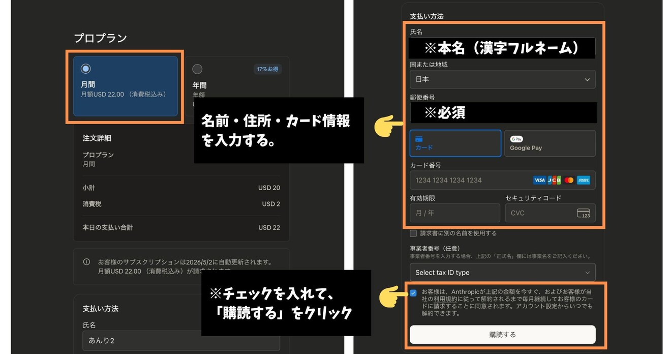Click the 氏名 field containing あんり2
This screenshot has height=354, width=671.
click(181, 340)
